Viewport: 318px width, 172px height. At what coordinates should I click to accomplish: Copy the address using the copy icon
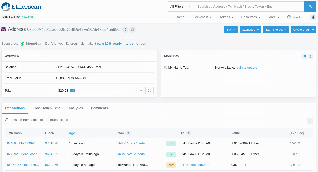point(125,29)
